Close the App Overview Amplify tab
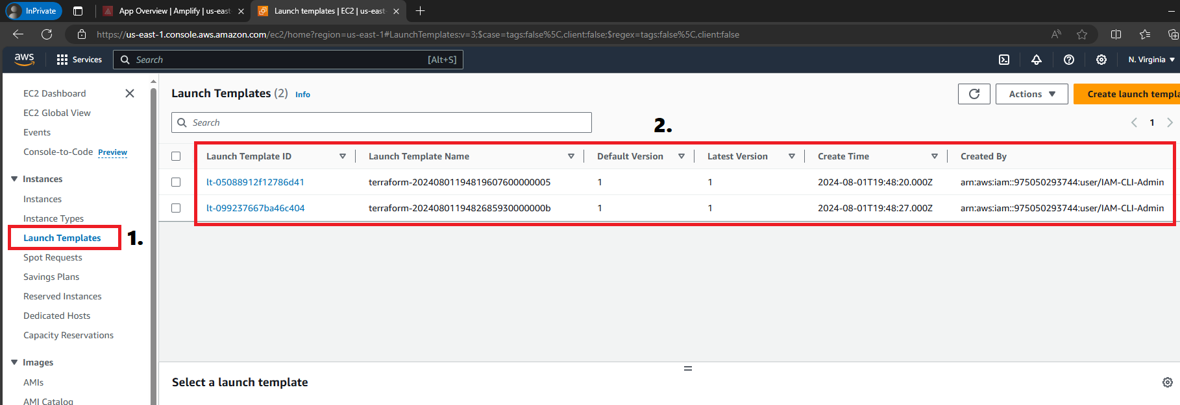This screenshot has height=405, width=1180. (241, 11)
